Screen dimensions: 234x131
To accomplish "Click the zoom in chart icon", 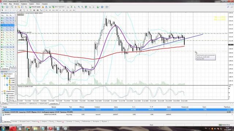I will click(x=79, y=7).
